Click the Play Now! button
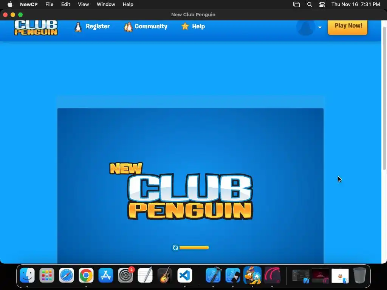Image resolution: width=387 pixels, height=290 pixels. tap(348, 27)
